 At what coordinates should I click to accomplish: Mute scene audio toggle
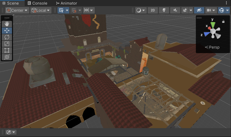(175, 10)
